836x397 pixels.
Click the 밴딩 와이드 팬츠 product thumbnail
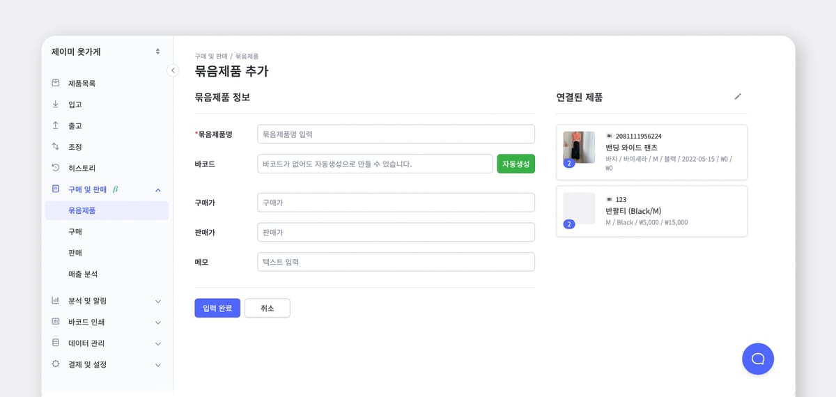[579, 147]
